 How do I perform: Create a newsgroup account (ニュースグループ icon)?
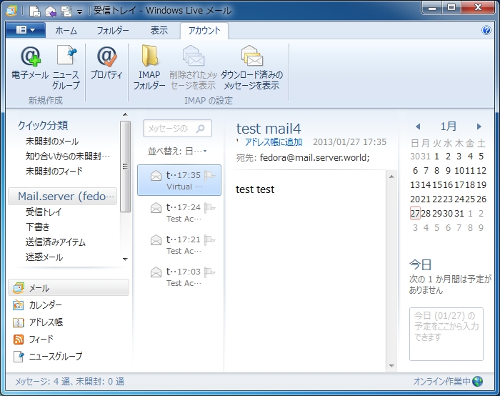point(66,67)
